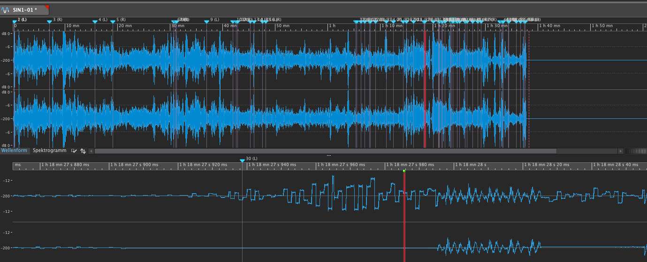The height and width of the screenshot is (262, 647).
Task: Click the overview horizontal scrollbar thumb
Action: [325, 151]
